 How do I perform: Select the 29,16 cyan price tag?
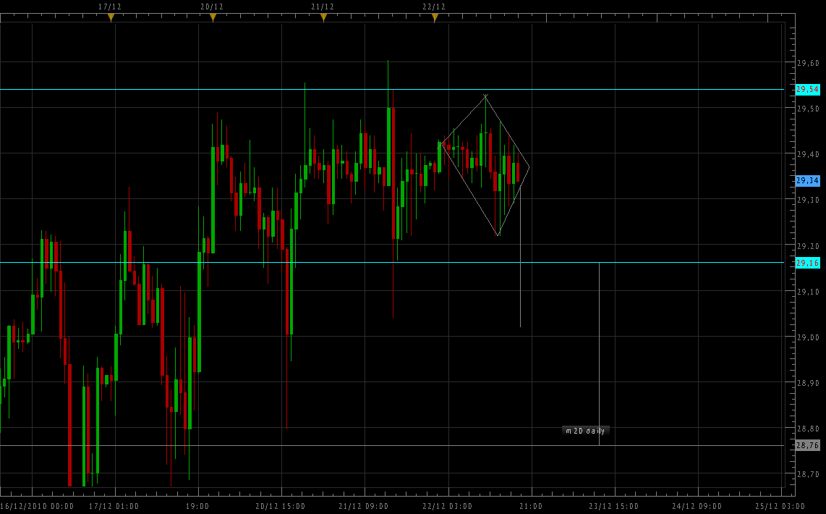(807, 263)
